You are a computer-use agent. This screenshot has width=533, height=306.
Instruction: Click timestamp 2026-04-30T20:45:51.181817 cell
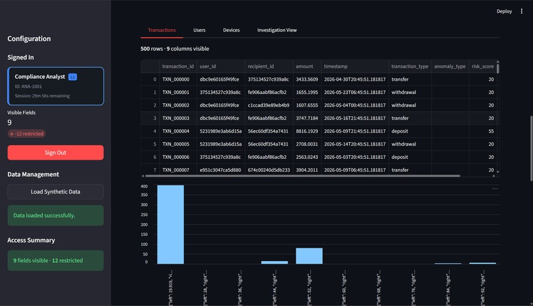click(x=354, y=79)
